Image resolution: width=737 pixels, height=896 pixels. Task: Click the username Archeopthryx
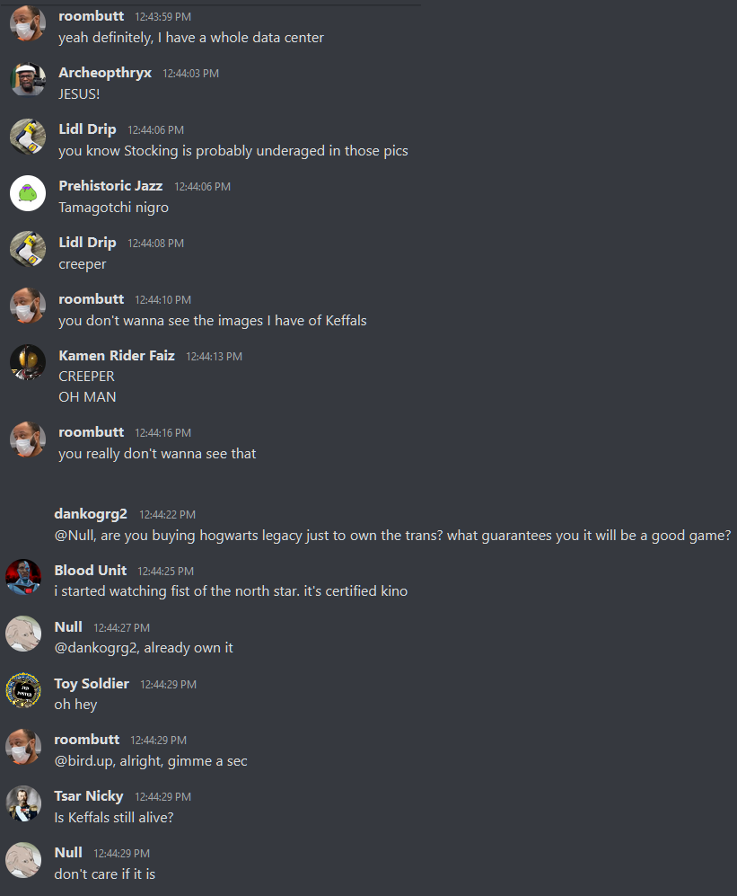[105, 73]
